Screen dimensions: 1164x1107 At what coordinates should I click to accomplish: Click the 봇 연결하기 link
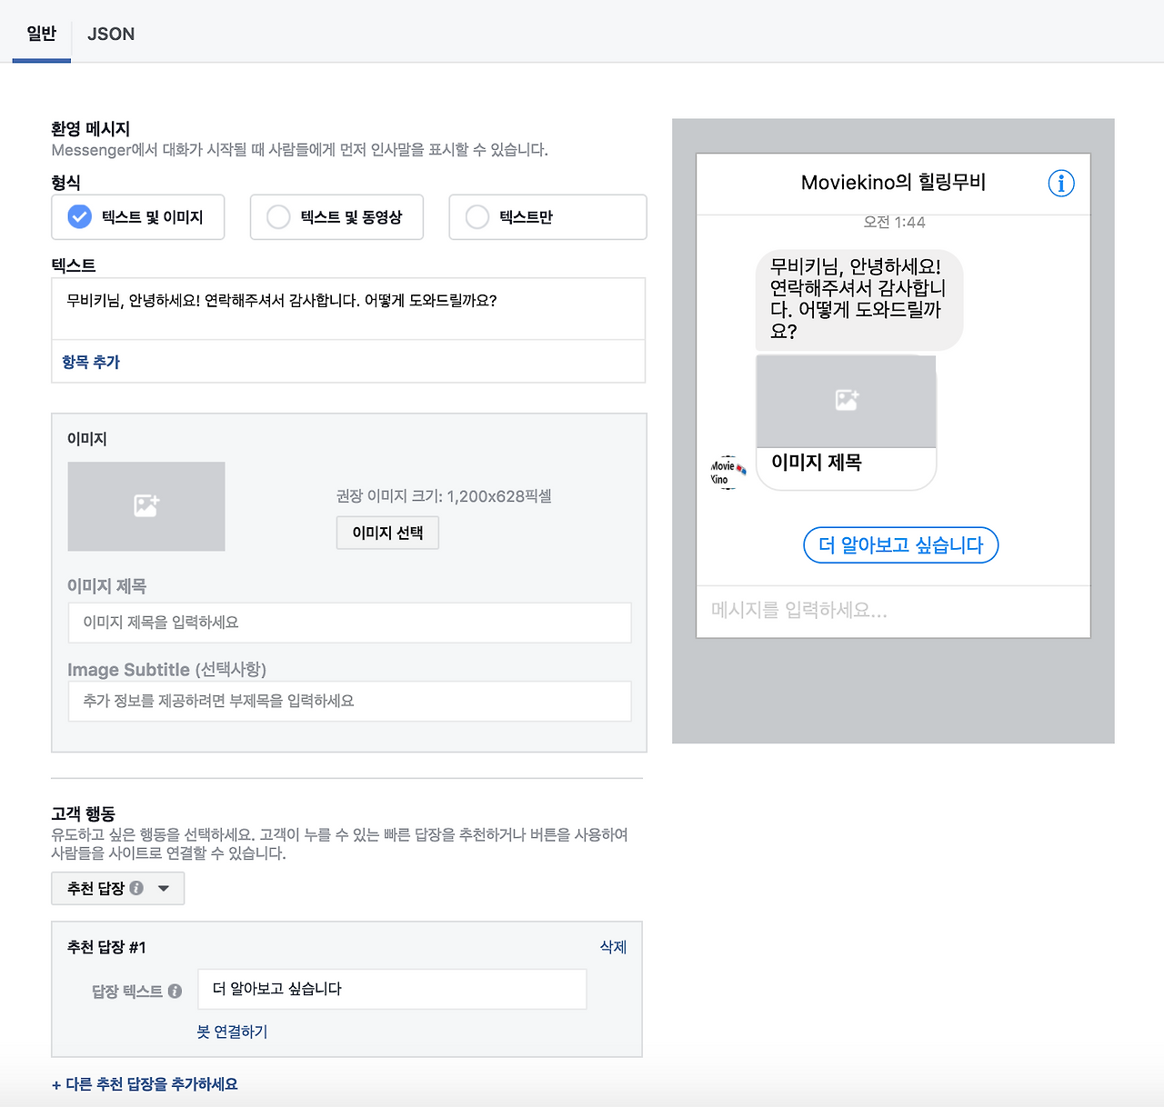[231, 1032]
